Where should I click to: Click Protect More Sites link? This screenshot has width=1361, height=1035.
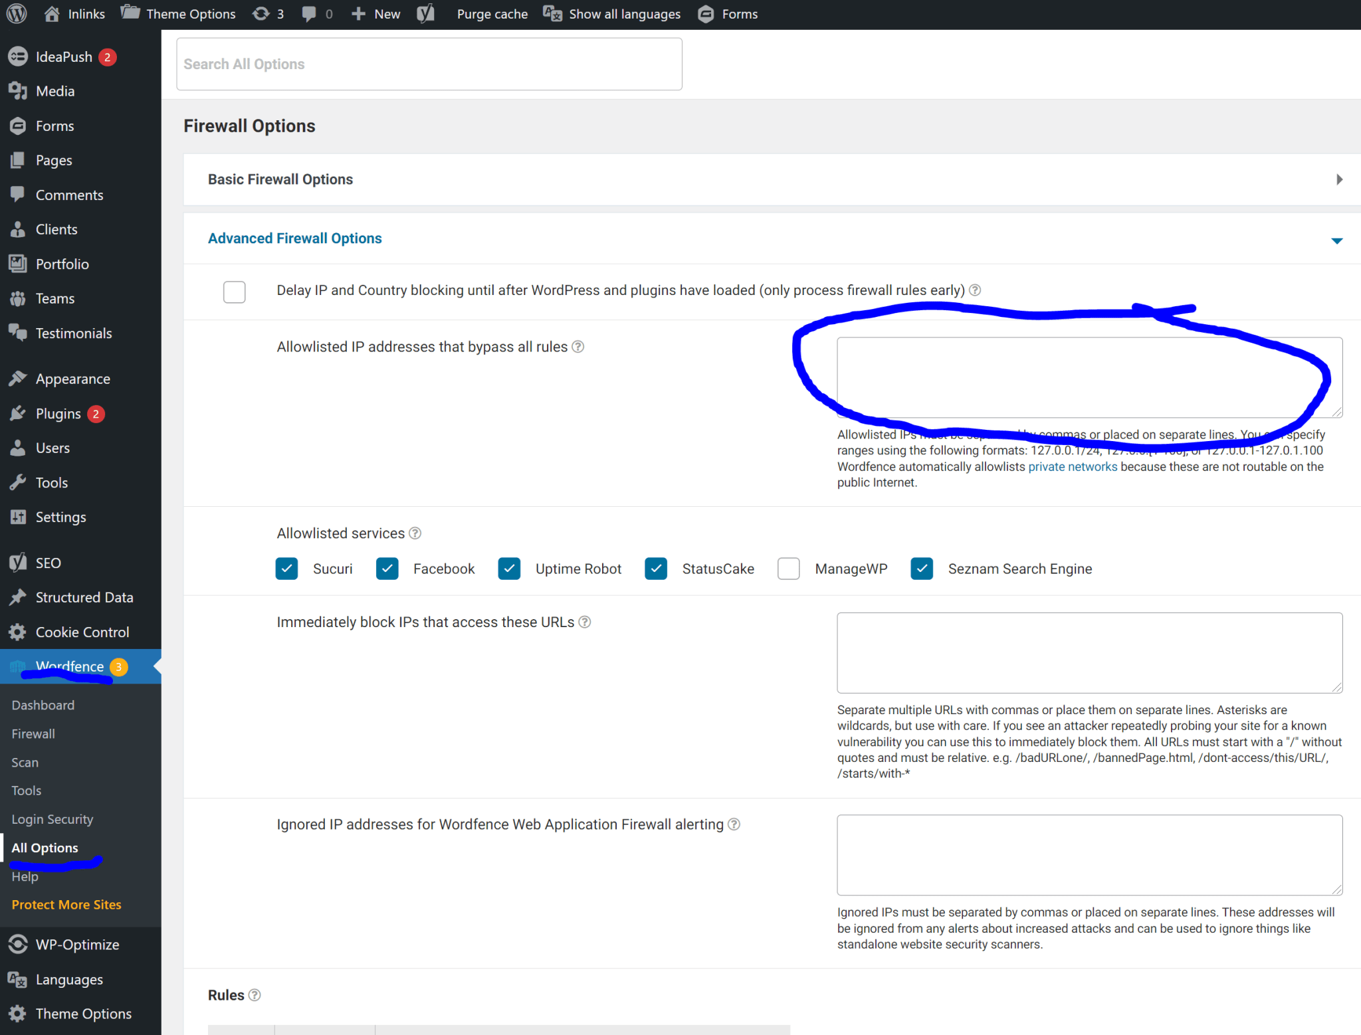pos(66,905)
